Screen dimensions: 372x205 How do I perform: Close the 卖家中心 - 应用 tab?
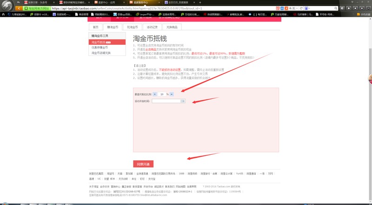pos(124,2)
